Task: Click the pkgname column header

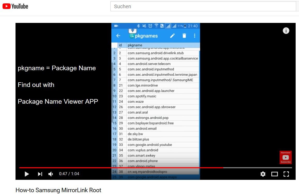Action: pyautogui.click(x=135, y=45)
